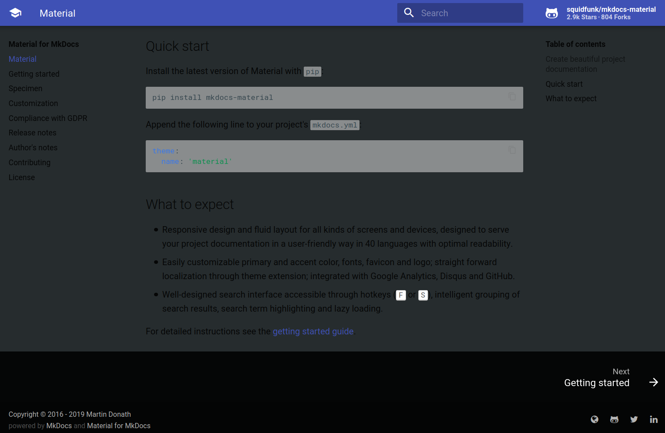
Task: Click the pip install mkdocs-material code text
Action: 212,97
